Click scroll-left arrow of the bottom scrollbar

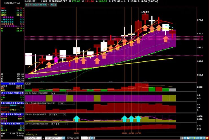point(94,138)
